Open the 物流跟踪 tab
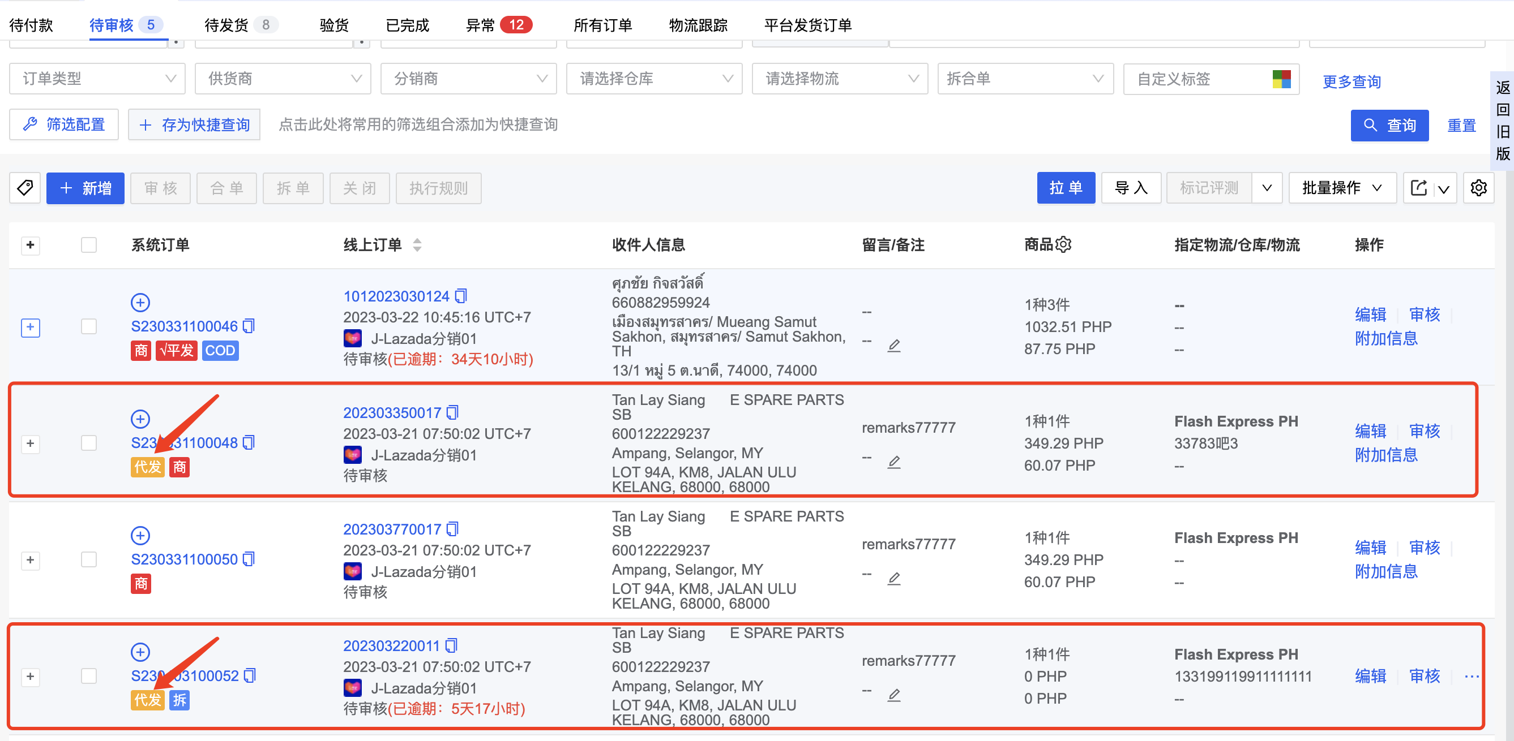Viewport: 1514px width, 741px height. (x=698, y=25)
